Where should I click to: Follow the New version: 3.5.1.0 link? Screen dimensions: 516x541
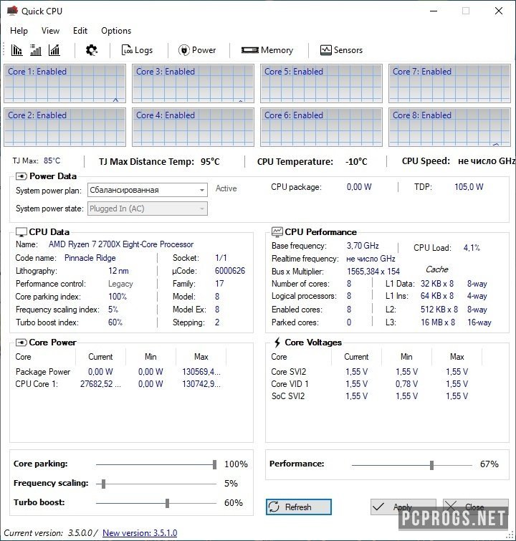point(140,532)
